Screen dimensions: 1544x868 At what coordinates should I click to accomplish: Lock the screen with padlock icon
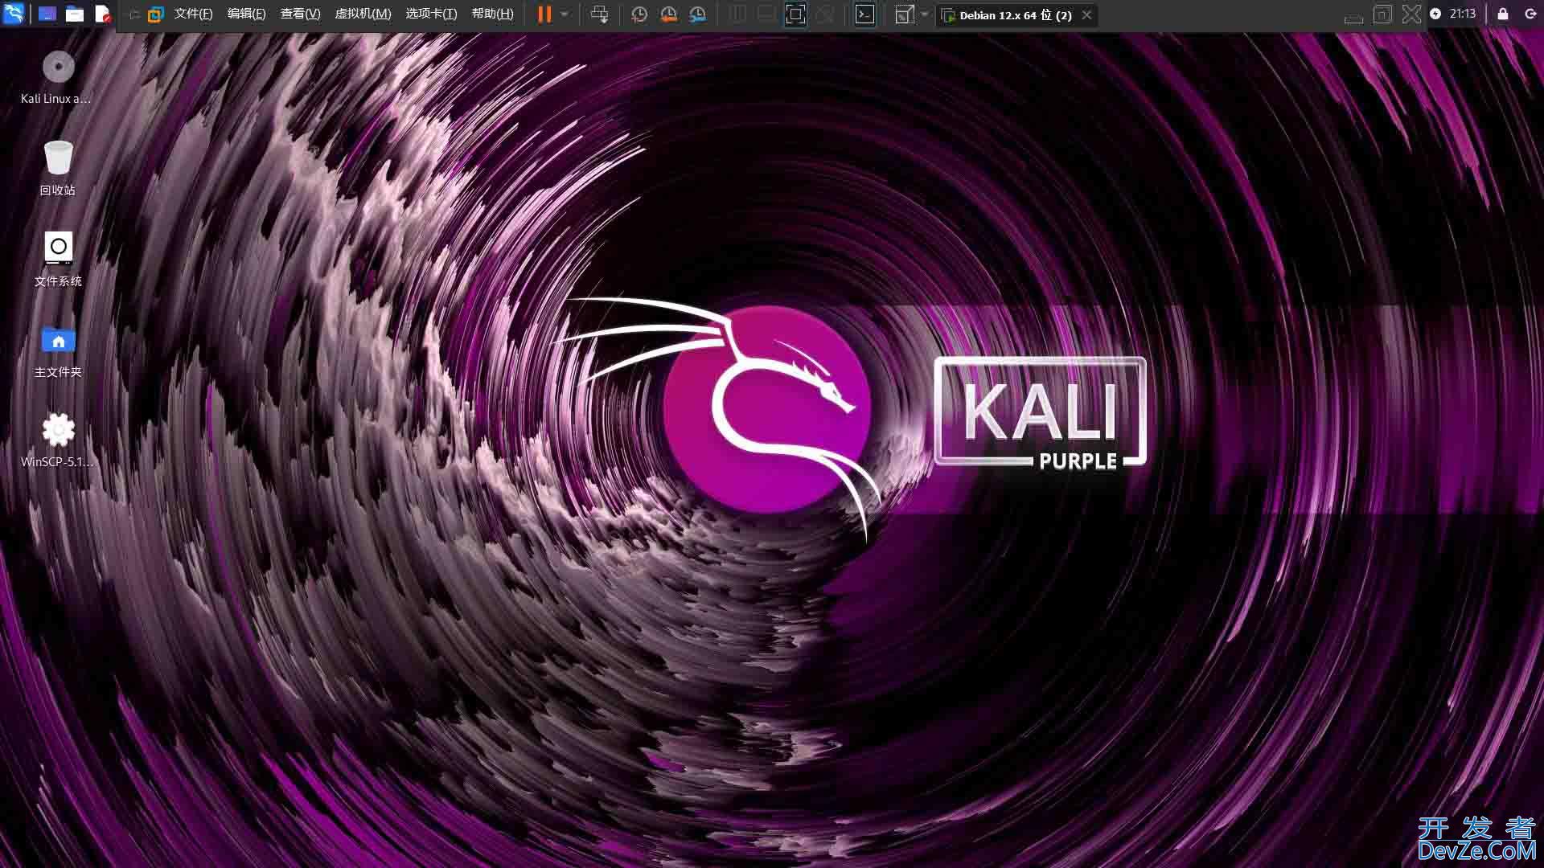click(1502, 14)
